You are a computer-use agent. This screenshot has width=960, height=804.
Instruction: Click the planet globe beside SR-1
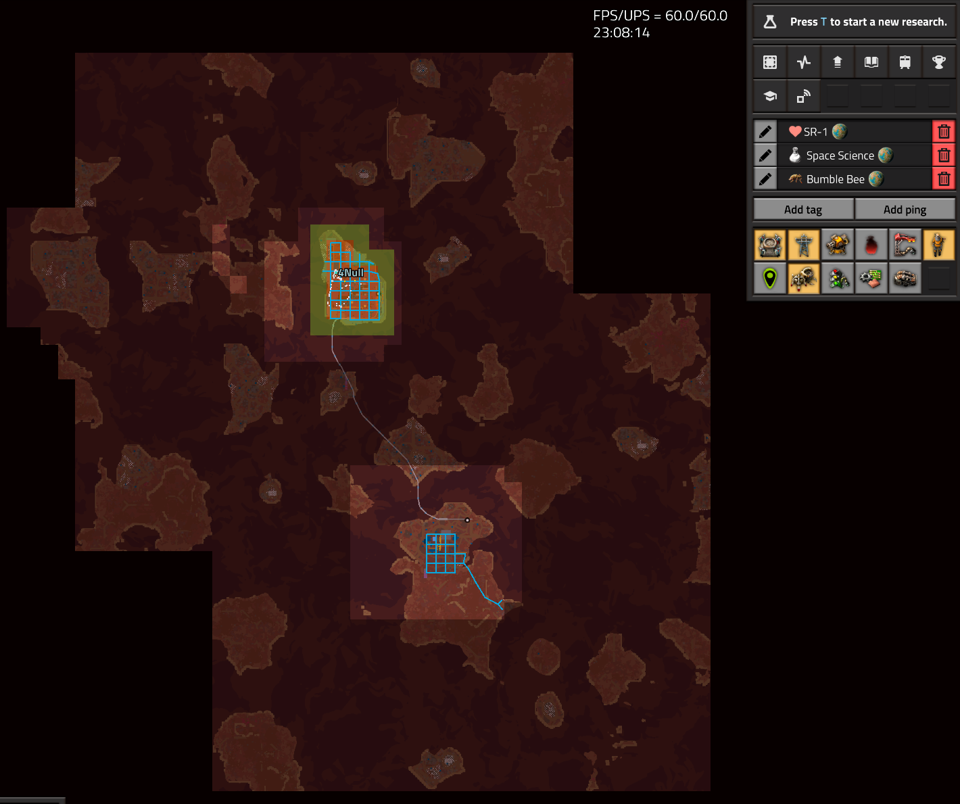pos(840,131)
